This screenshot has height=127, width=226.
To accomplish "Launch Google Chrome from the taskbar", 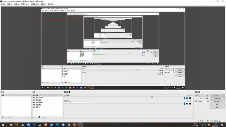I will [69, 125].
